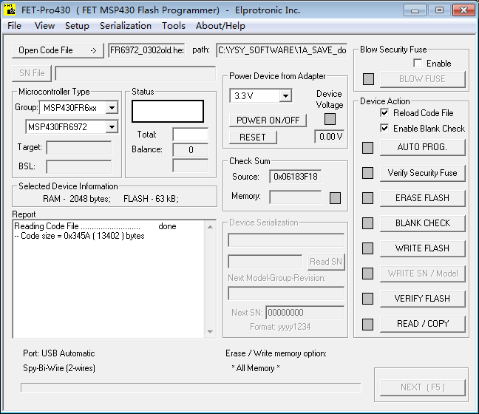Image resolution: width=479 pixels, height=414 pixels.
Task: Click the AUTO PROG. button
Action: (423, 147)
